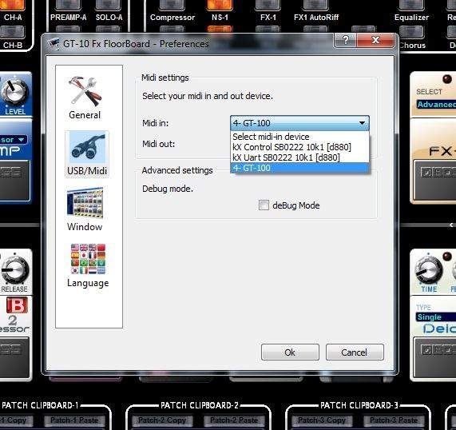
Task: Choose kX Control SB0222 10k1 option
Action: [299, 147]
